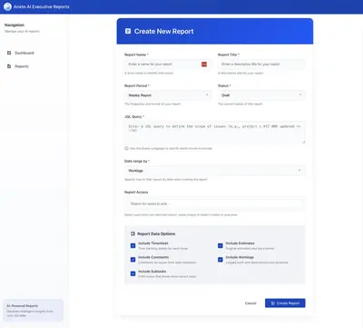The height and width of the screenshot is (328, 363).
Task: Click Aneto AI Executive Reports title
Action: click(42, 6)
